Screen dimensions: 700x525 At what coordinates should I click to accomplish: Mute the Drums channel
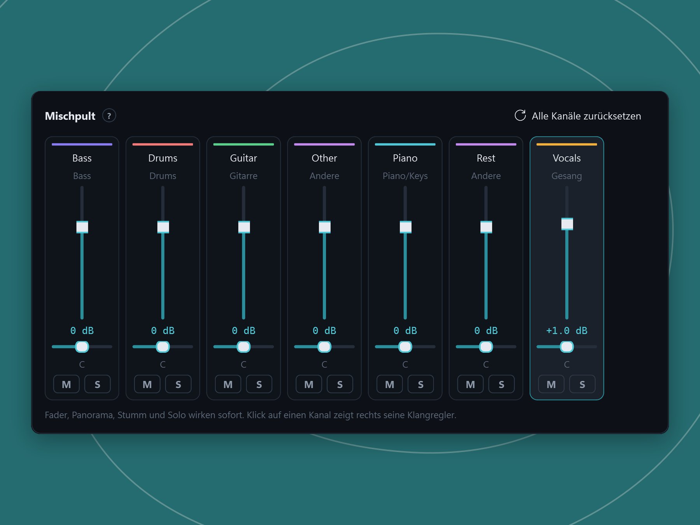pos(147,384)
